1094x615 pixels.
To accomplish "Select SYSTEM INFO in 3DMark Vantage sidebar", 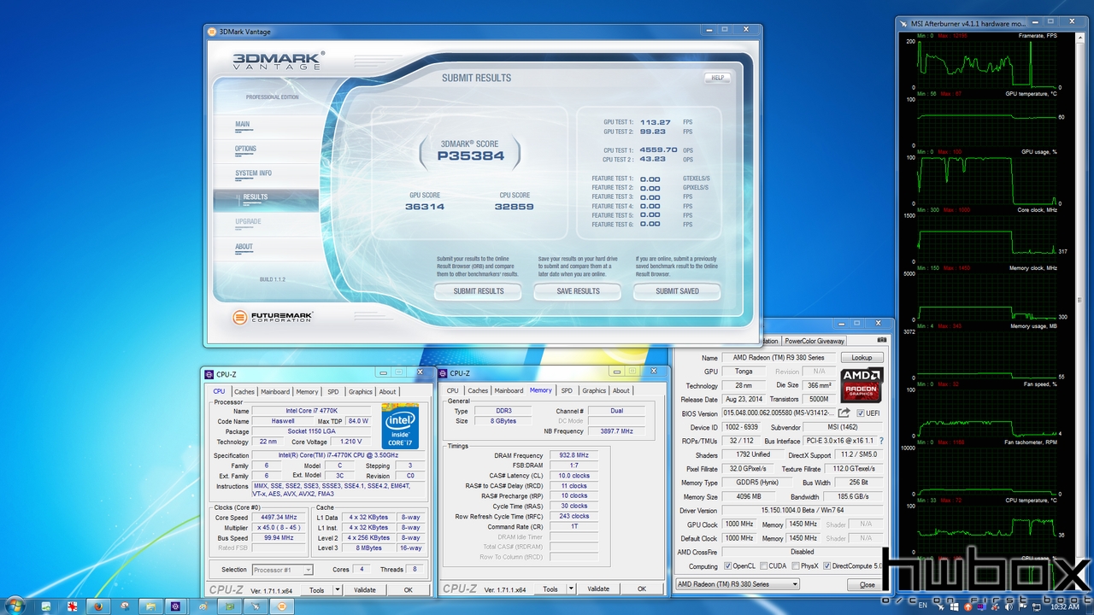I will click(x=253, y=173).
